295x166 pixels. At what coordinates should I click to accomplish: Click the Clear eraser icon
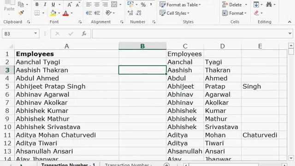click(256, 13)
